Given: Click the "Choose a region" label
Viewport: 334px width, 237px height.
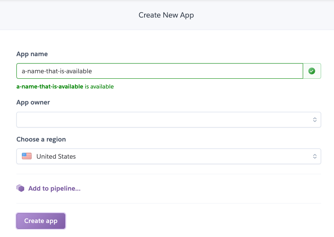Looking at the screenshot, I should [41, 139].
